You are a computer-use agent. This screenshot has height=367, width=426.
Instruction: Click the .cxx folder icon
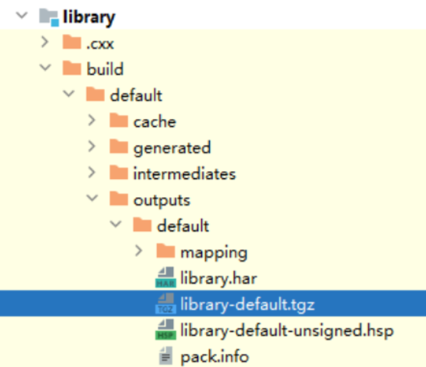(71, 42)
